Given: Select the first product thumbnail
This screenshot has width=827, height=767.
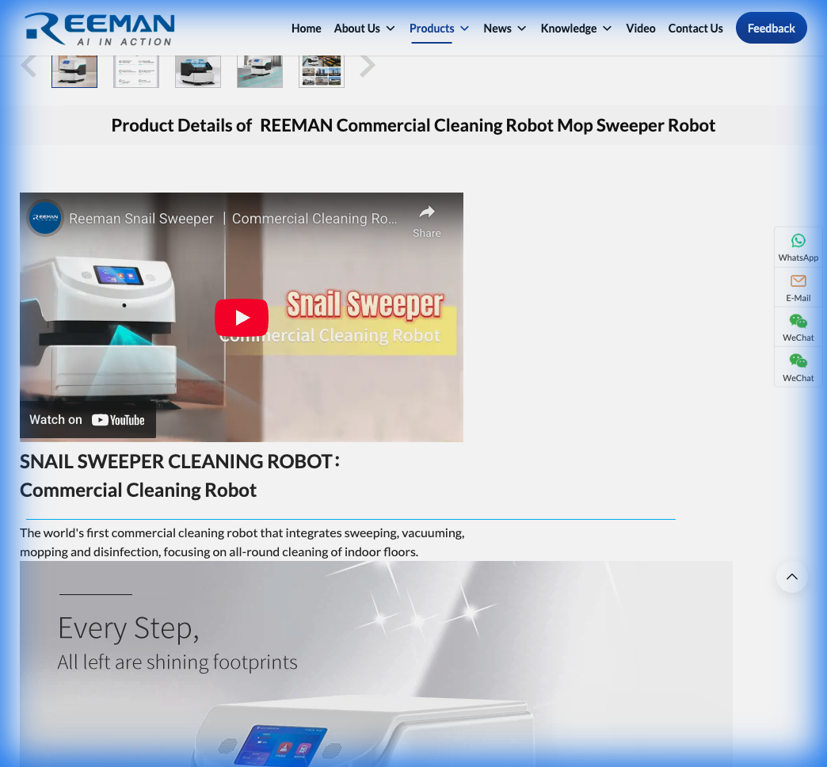Looking at the screenshot, I should 74,66.
